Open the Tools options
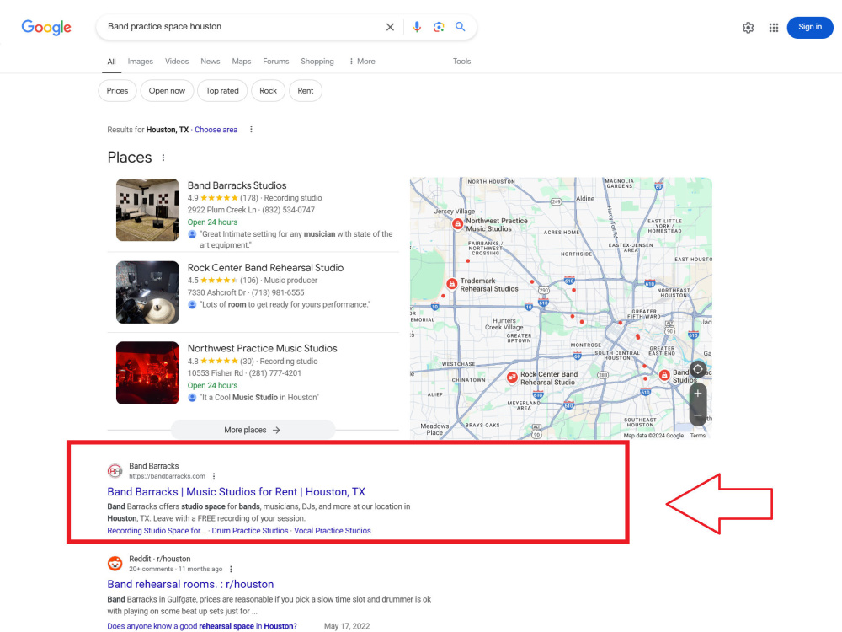 pyautogui.click(x=461, y=62)
